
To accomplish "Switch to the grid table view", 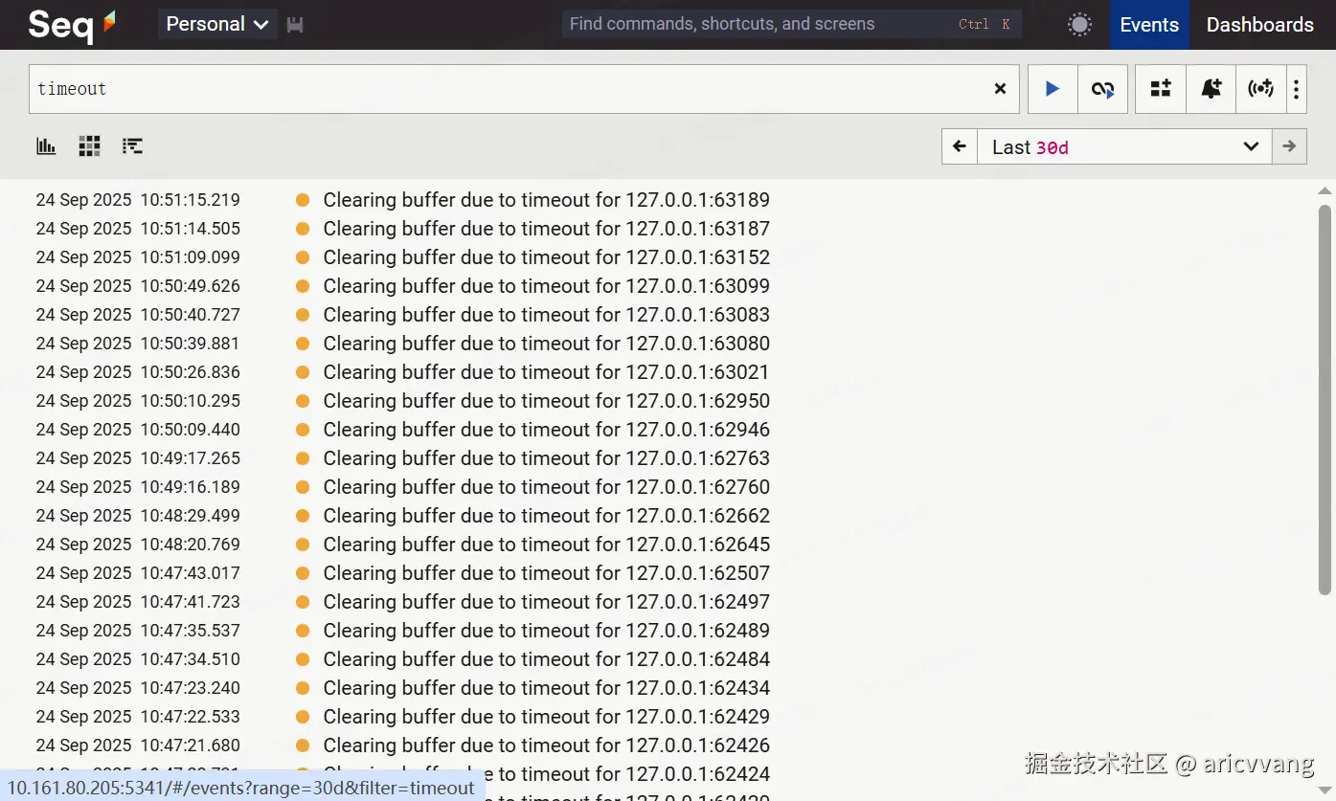I will tap(89, 146).
